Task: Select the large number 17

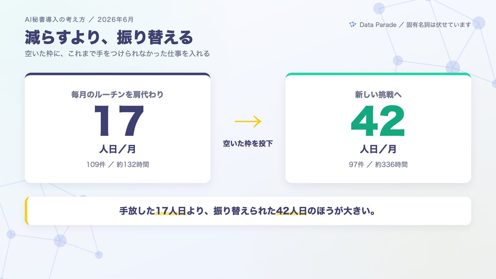Action: point(118,121)
